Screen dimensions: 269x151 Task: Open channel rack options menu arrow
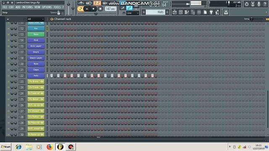pyautogui.click(x=8, y=19)
